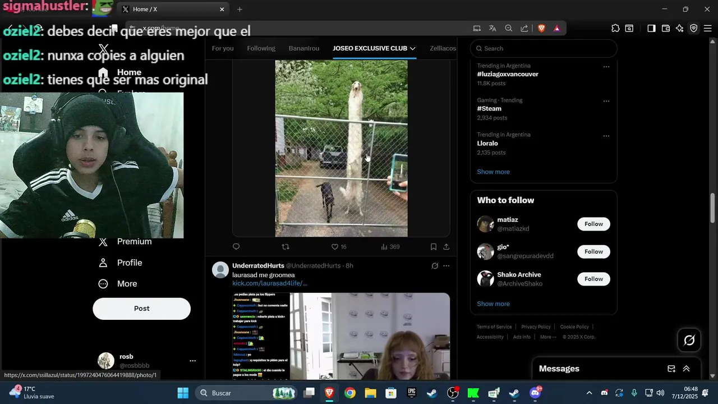The height and width of the screenshot is (404, 718).
Task: Open more options on UnderratedHurts post
Action: click(x=447, y=266)
